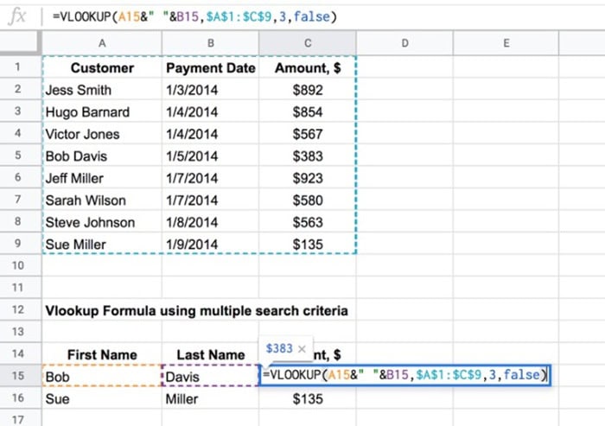Click the Customer header cell

102,67
